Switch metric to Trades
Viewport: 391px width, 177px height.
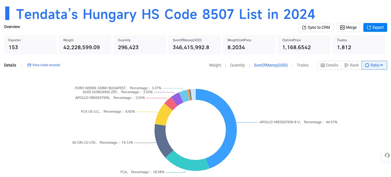303,65
